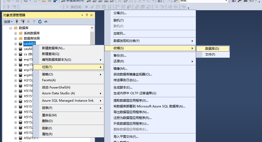Choose 文件(F) from the 收缩 submenu
The image size is (262, 142).
(210, 54)
